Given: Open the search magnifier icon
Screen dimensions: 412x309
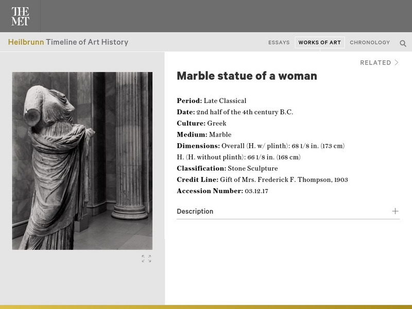Looking at the screenshot, I should tap(403, 43).
